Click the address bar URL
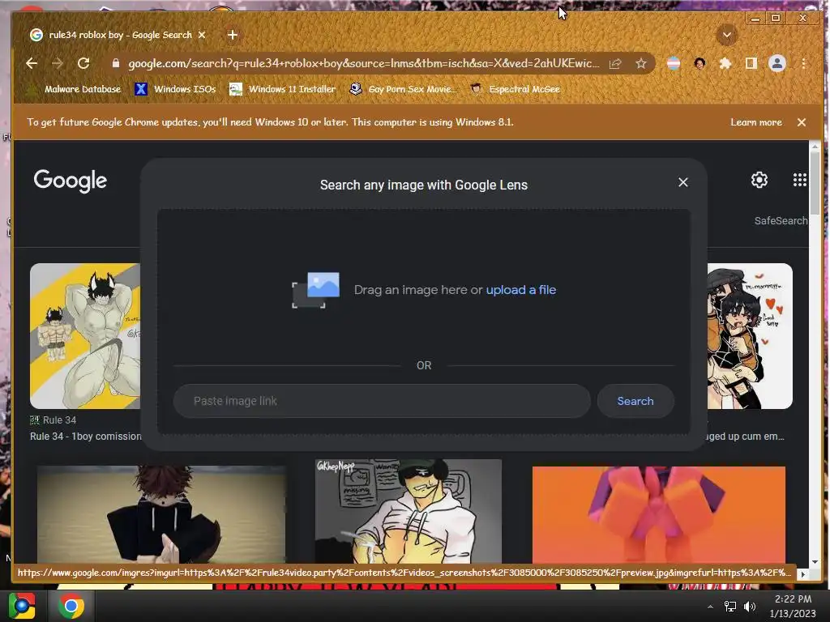The image size is (830, 622). tap(364, 63)
